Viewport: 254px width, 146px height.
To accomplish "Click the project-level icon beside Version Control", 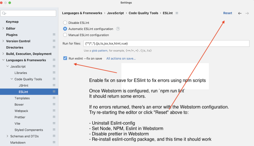I will tap(54, 41).
